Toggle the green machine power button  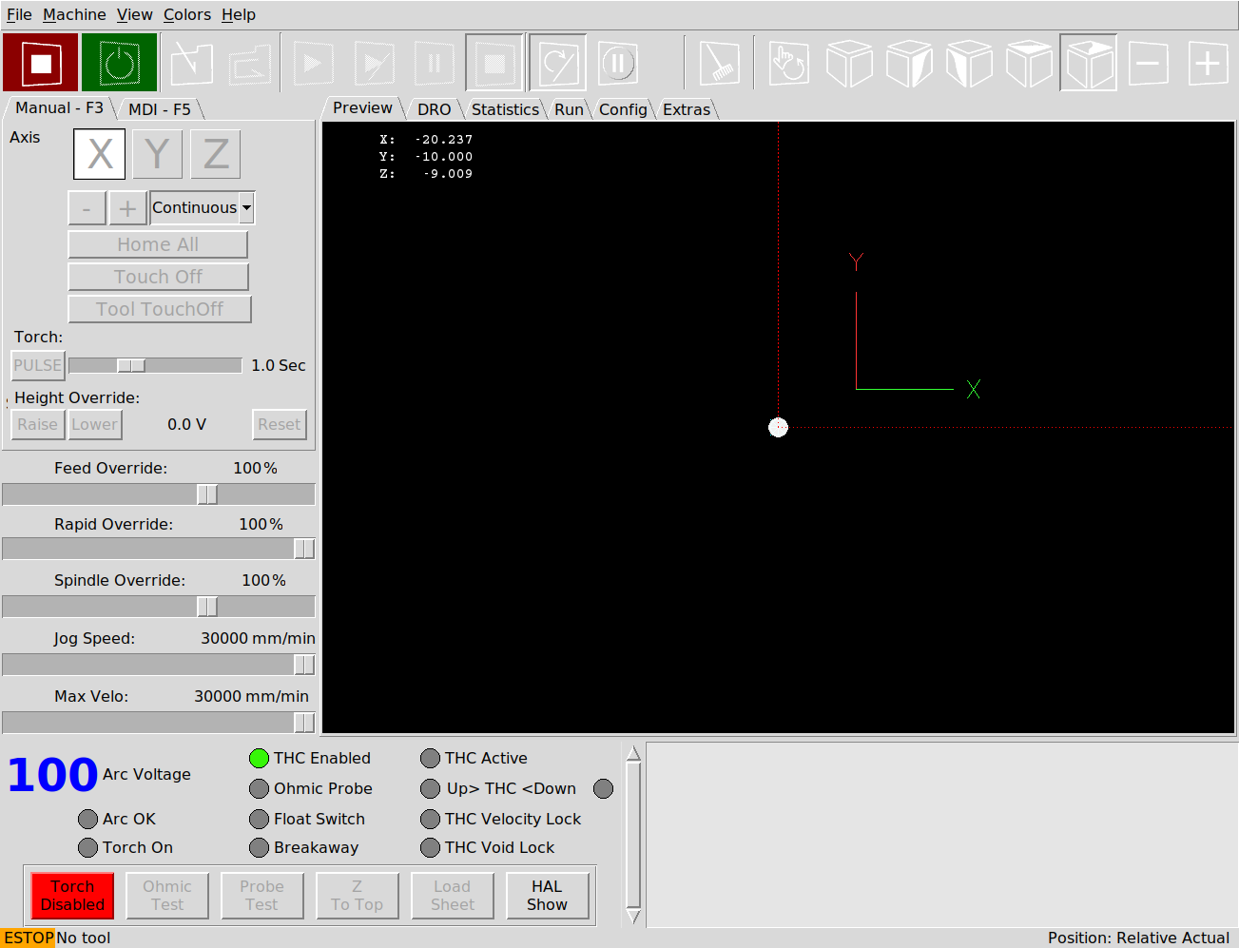[119, 63]
